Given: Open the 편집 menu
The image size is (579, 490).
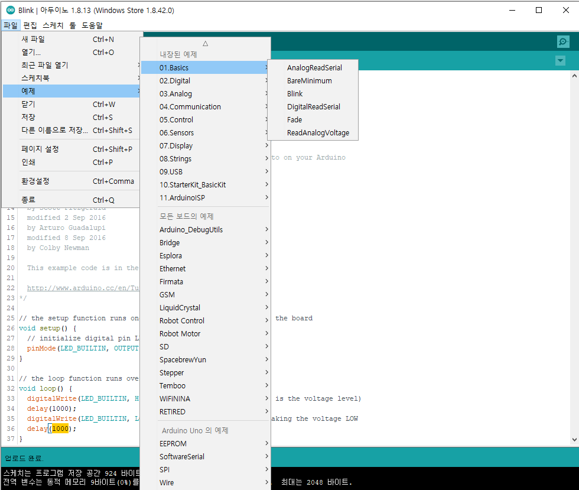Looking at the screenshot, I should tap(30, 25).
